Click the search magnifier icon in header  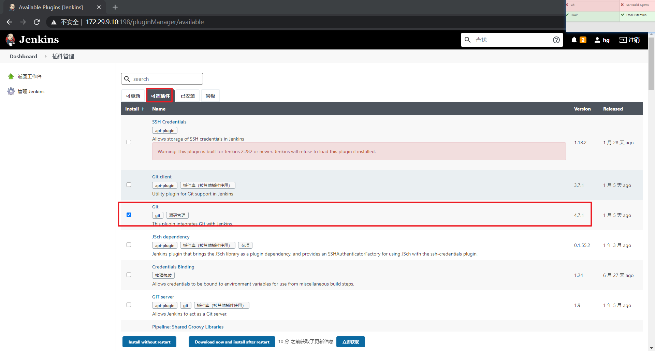pos(468,40)
